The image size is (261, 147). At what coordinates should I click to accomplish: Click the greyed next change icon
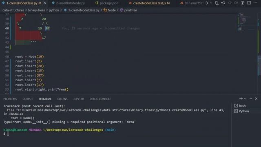point(230,3)
